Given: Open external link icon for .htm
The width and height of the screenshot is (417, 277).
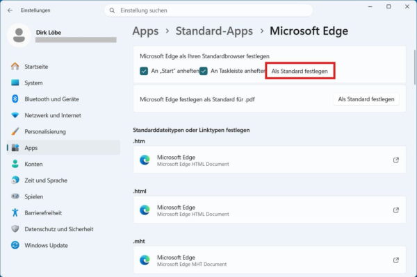Looking at the screenshot, I should (396, 160).
